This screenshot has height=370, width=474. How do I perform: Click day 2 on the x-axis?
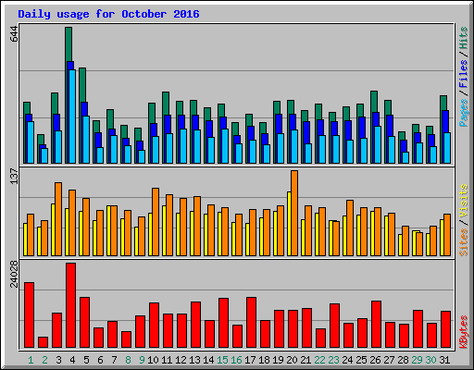(44, 360)
